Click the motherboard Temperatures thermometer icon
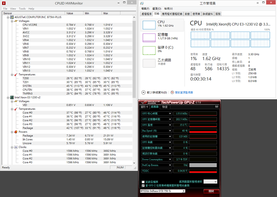The width and height of the screenshot is (277, 197). pyautogui.click(x=16, y=75)
